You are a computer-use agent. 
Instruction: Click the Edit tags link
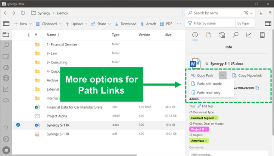(x=205, y=106)
